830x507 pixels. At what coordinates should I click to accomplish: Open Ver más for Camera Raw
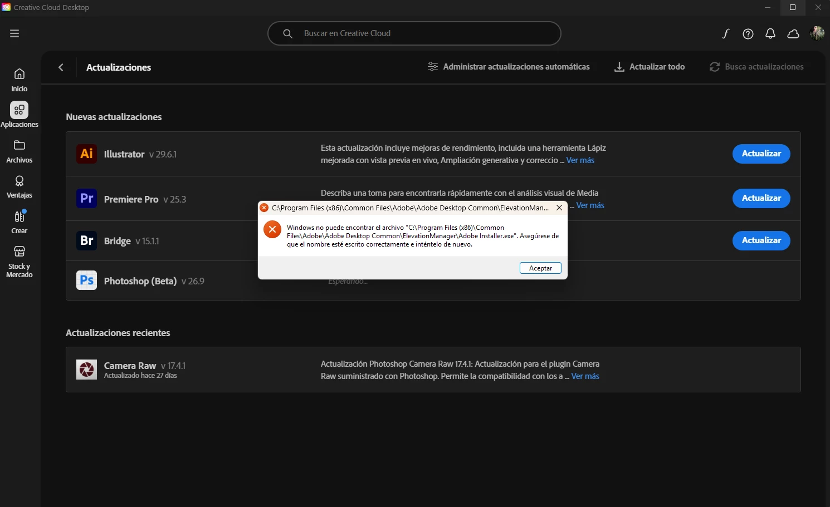click(585, 376)
